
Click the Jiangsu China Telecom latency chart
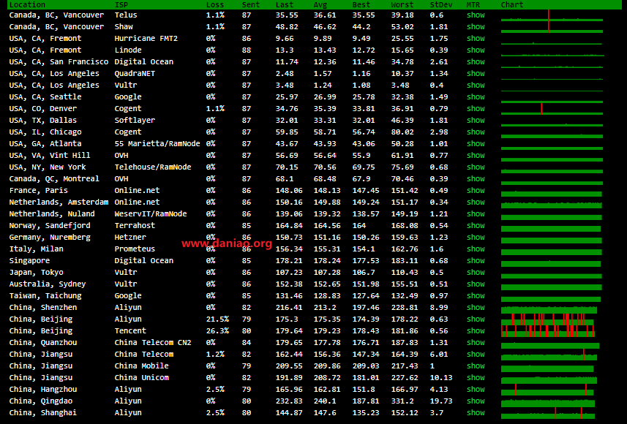click(x=549, y=355)
